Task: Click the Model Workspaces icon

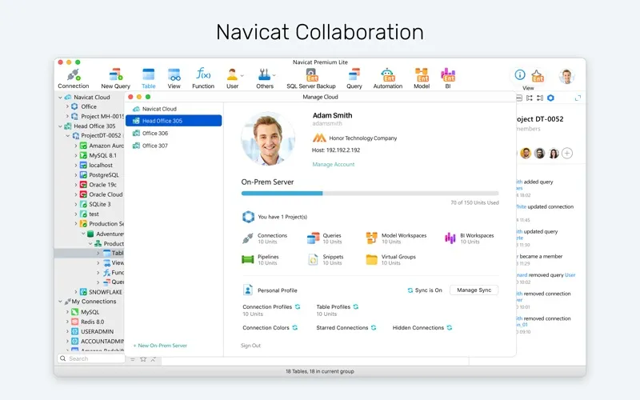Action: tap(371, 238)
